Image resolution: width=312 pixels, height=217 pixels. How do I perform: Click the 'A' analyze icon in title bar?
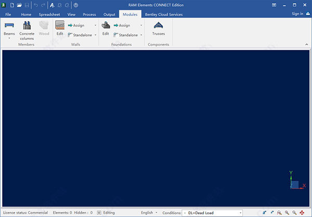[x=52, y=5]
